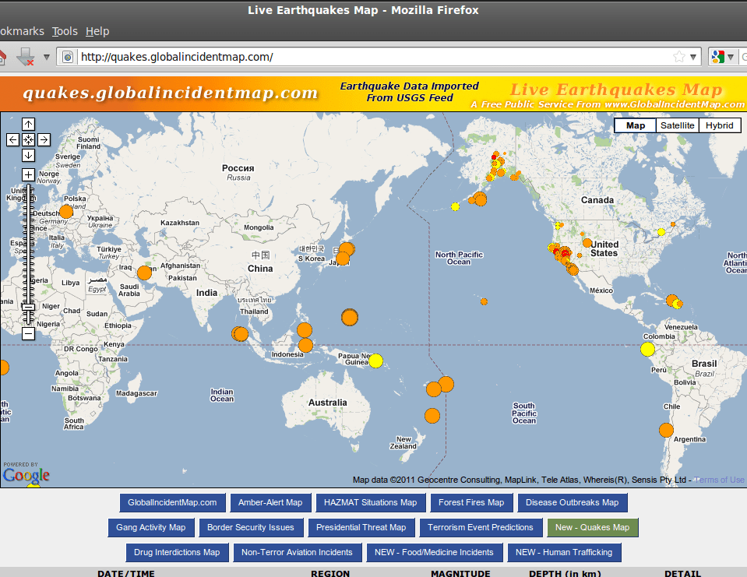Open the dropdown next to downloads icon

(x=47, y=57)
